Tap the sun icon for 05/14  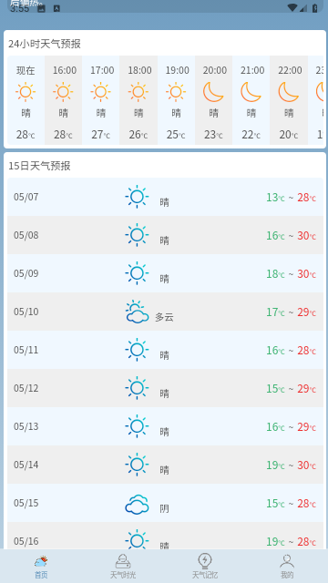tap(137, 465)
